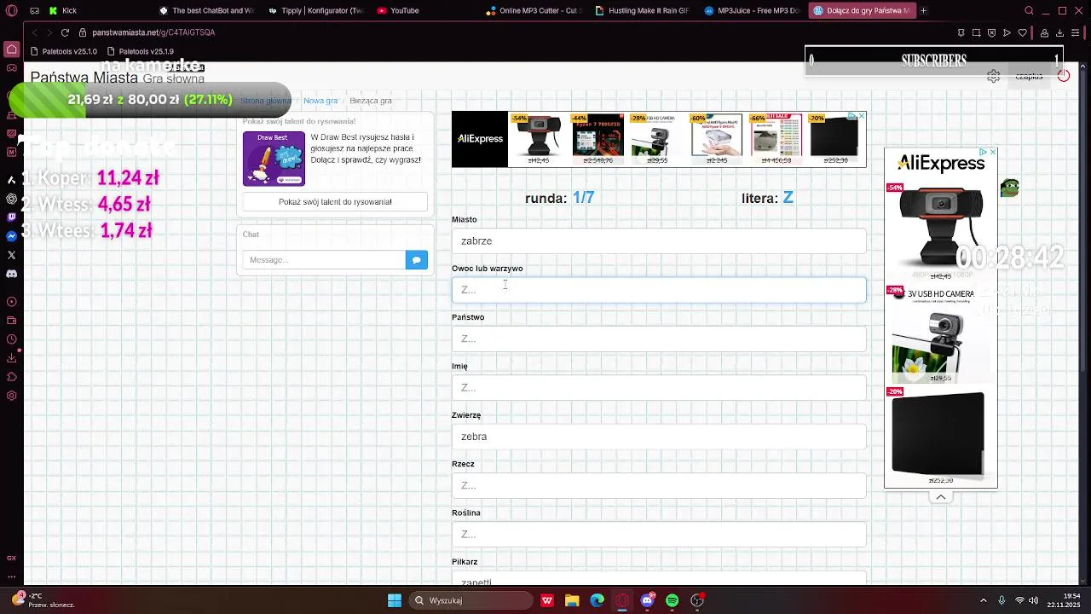Click the Rzecz input field

coord(659,485)
